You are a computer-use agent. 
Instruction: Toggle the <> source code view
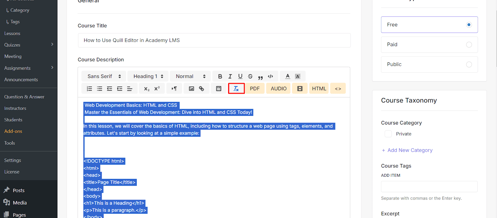click(x=338, y=89)
